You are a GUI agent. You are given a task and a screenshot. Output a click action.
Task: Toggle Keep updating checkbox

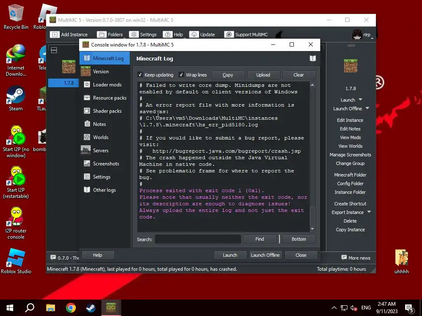tap(140, 75)
